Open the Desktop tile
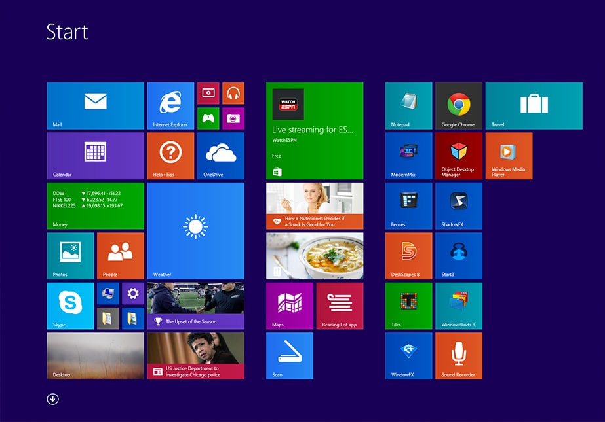 point(95,356)
